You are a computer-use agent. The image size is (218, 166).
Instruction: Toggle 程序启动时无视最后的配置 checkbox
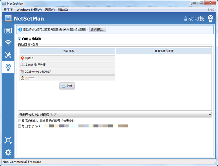click(x=19, y=121)
